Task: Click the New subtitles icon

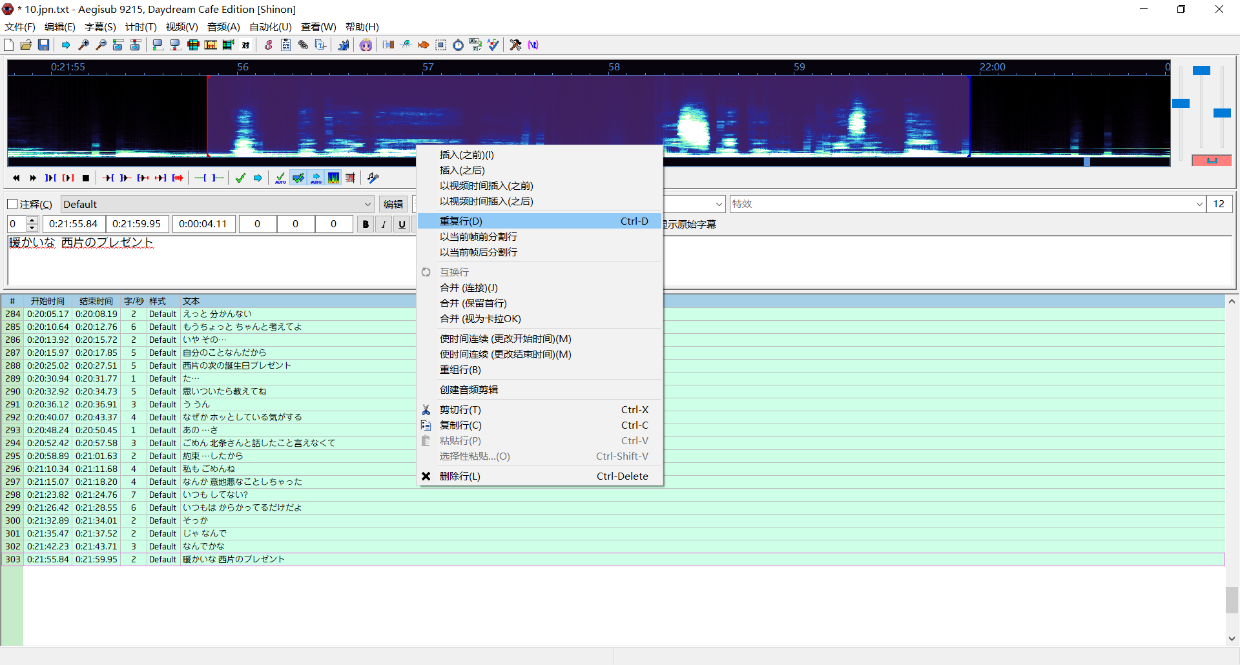Action: tap(9, 45)
